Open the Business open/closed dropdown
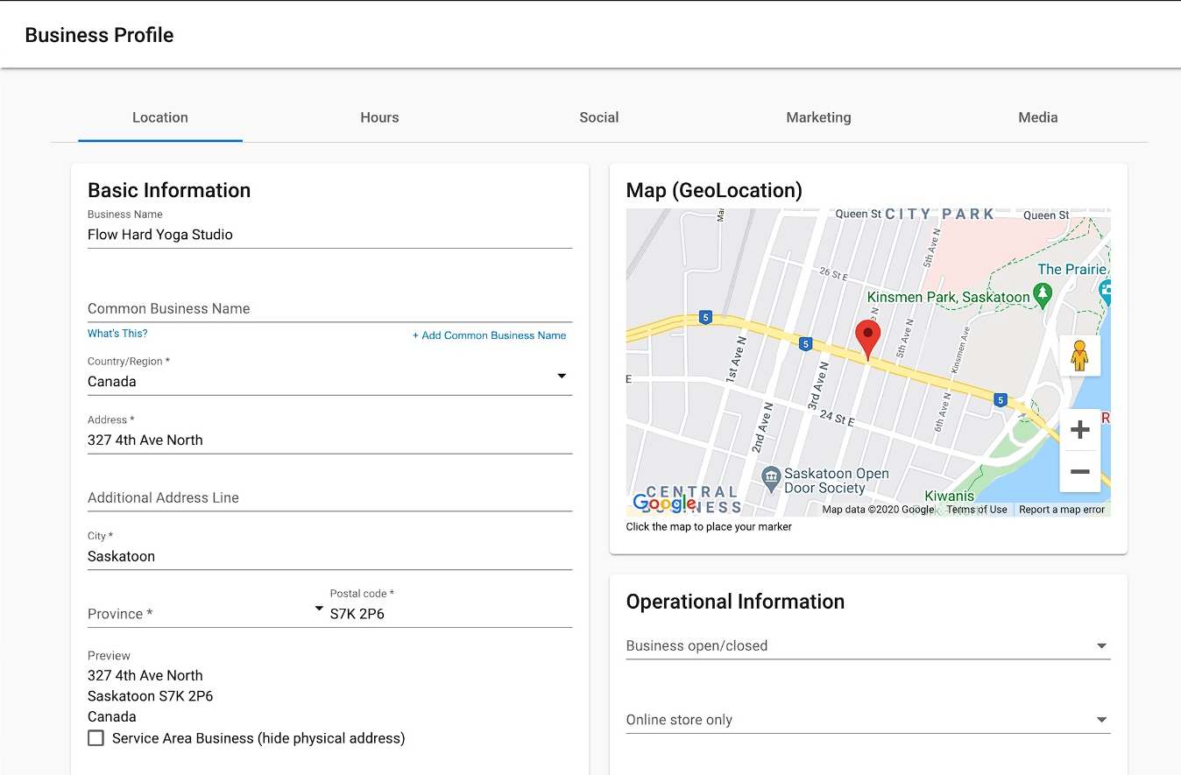 [x=1101, y=645]
